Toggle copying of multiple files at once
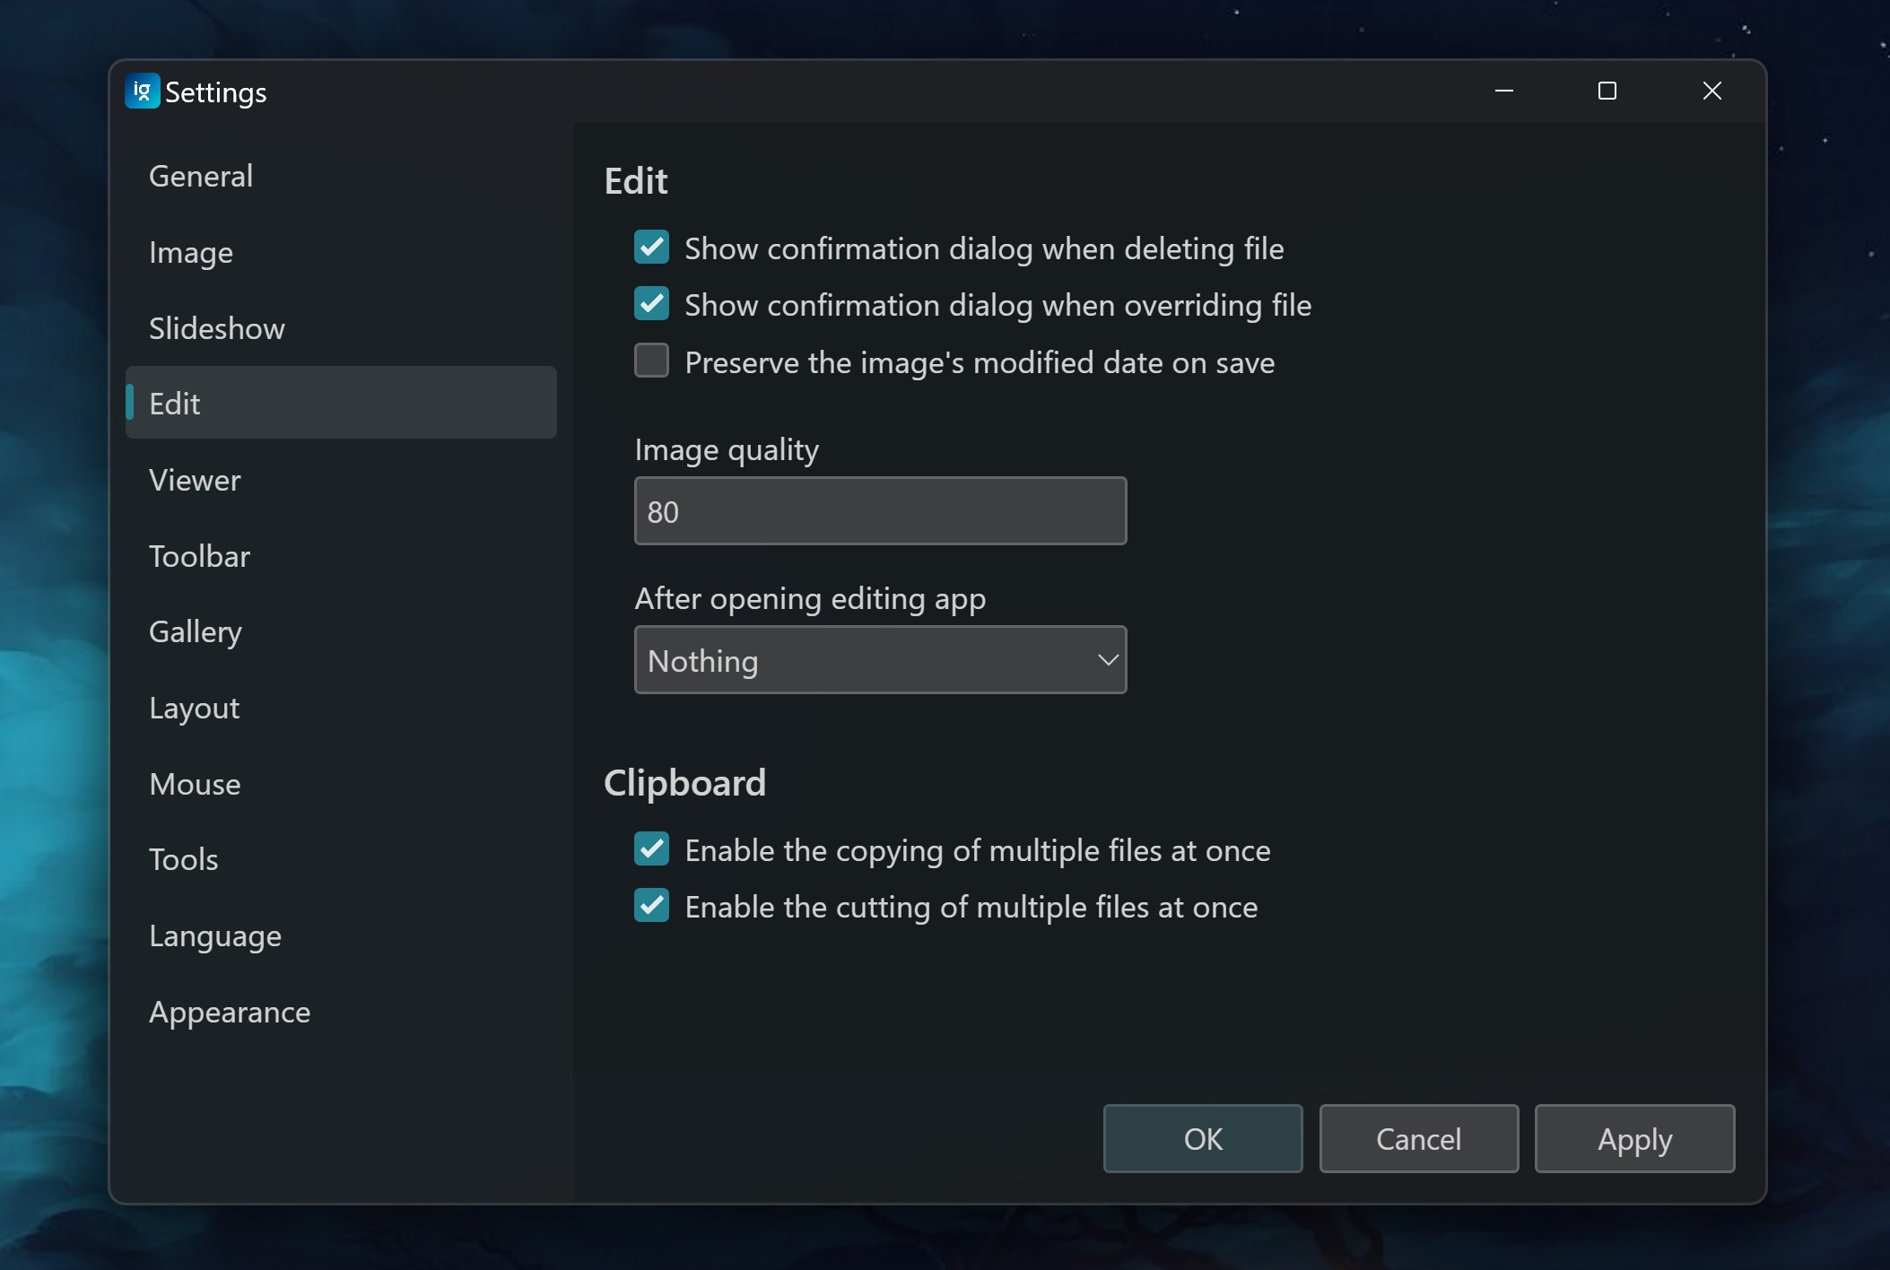 pyautogui.click(x=651, y=849)
